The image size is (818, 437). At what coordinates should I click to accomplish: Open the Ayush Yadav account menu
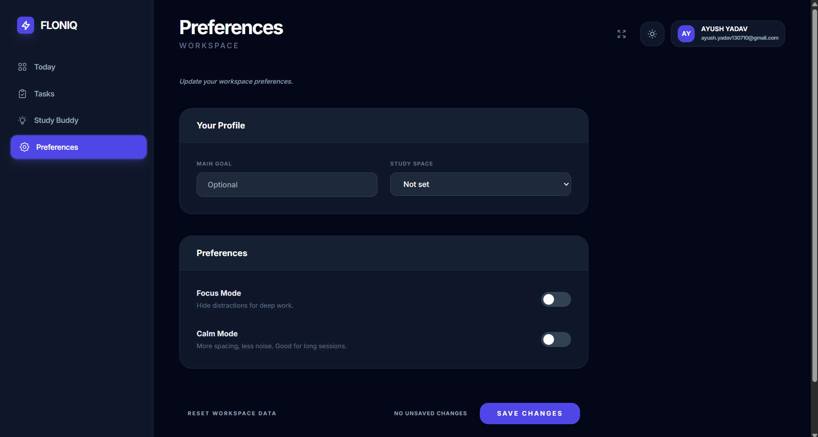(x=728, y=34)
